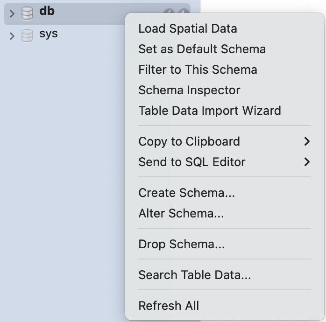Click the db schema database icon
Image resolution: width=326 pixels, height=322 pixels.
tap(27, 14)
